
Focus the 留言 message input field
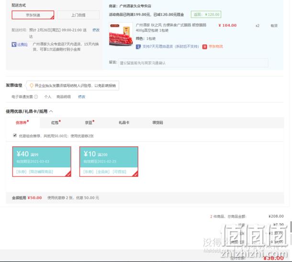coord(193,63)
